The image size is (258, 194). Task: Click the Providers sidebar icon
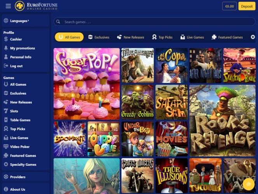click(x=6, y=177)
